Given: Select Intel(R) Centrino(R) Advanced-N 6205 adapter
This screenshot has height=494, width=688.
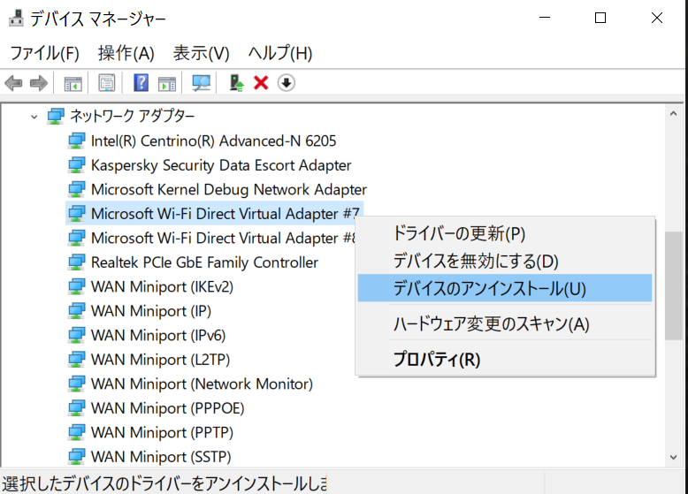Looking at the screenshot, I should (213, 141).
